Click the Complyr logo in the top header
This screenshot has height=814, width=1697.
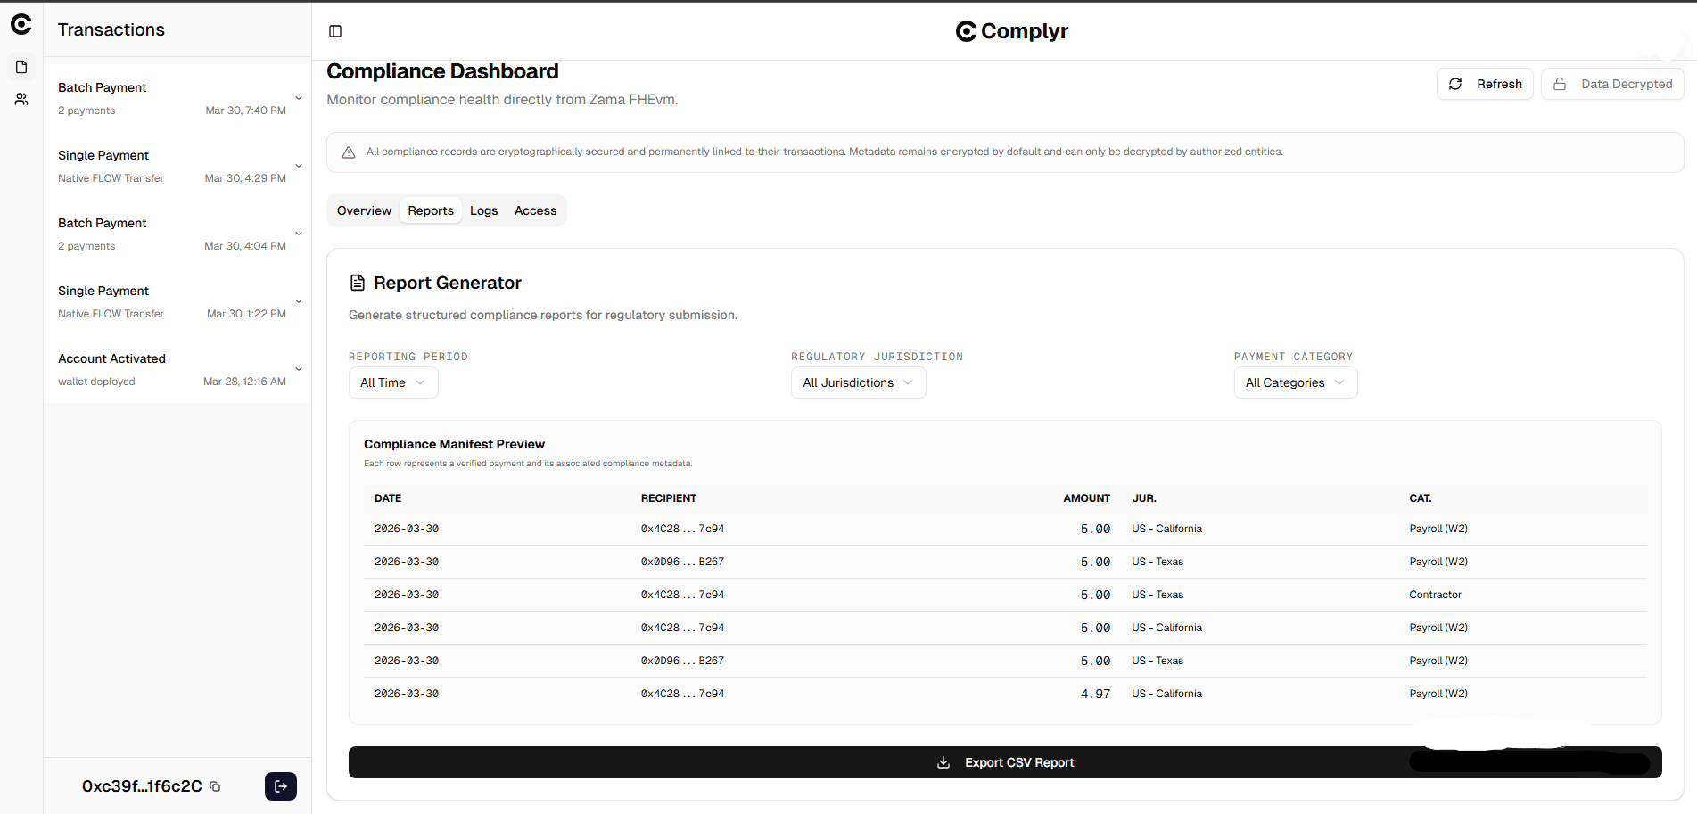[1010, 30]
